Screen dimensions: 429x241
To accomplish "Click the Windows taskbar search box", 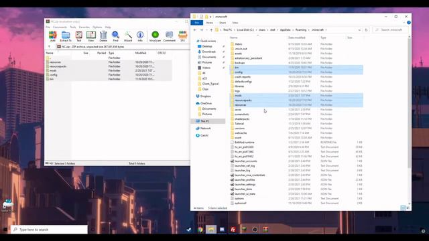I will point(50,230).
